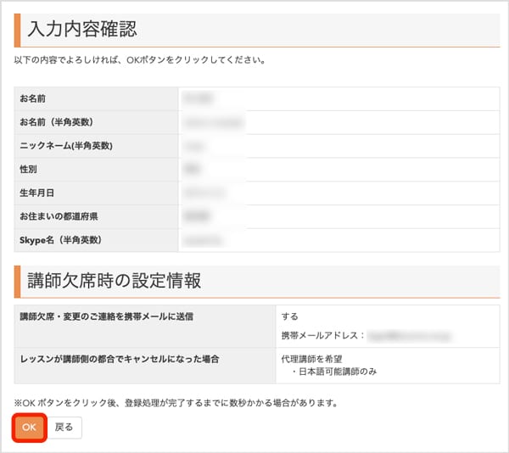Click the 性別 row label

point(29,170)
